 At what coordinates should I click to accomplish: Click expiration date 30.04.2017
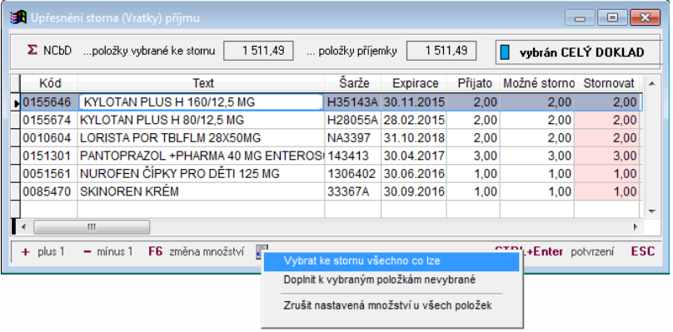(414, 156)
